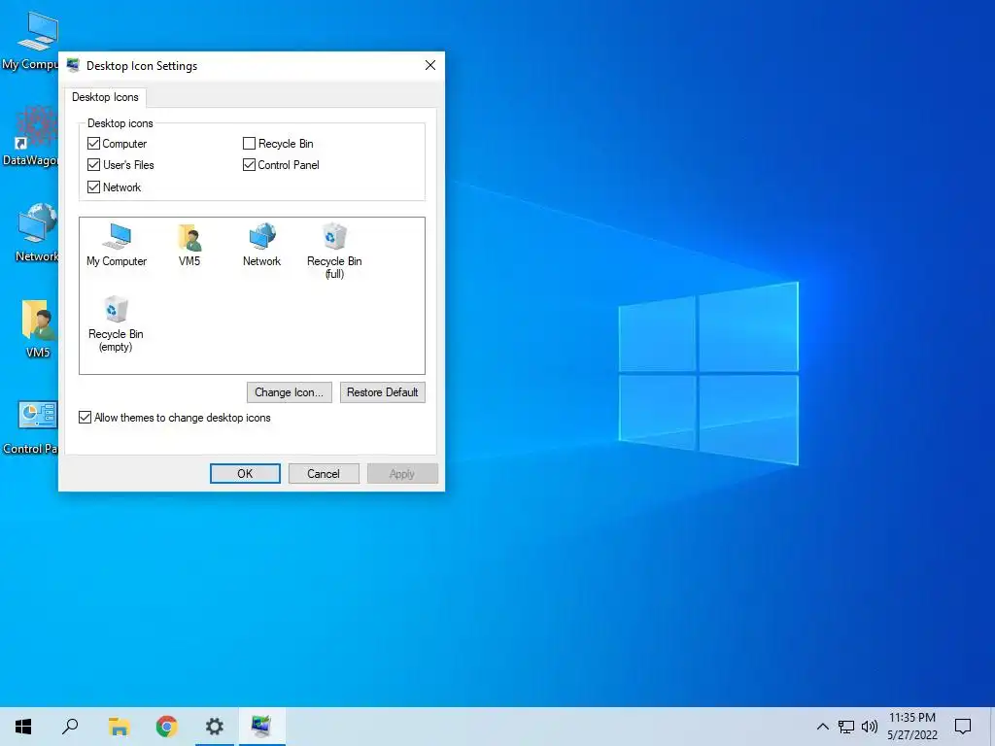Click the Change Icon... button
Image resolution: width=995 pixels, height=746 pixels.
(x=289, y=392)
